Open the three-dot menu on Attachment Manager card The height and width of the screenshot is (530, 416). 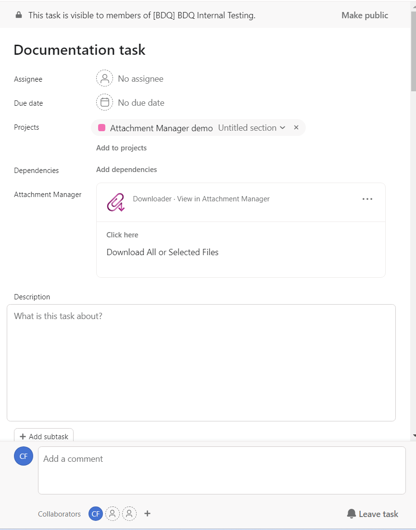point(367,199)
